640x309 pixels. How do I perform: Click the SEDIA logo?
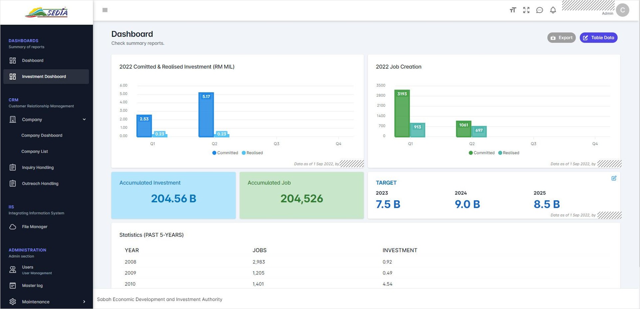coord(46,12)
